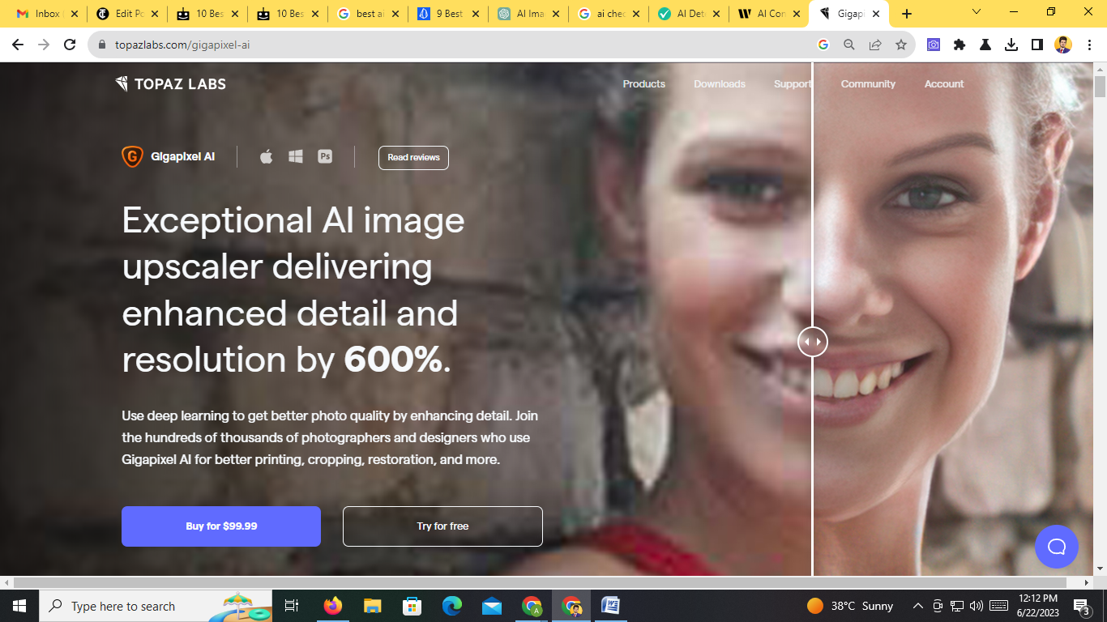Click Try for free button
The width and height of the screenshot is (1107, 622).
point(442,526)
